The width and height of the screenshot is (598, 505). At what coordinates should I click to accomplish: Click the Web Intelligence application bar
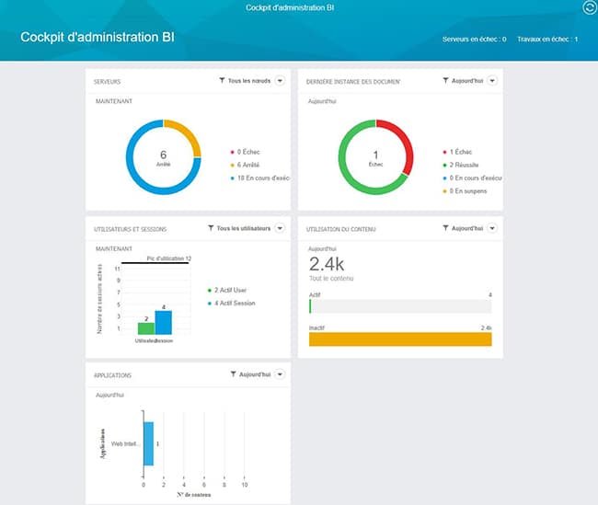[x=149, y=443]
